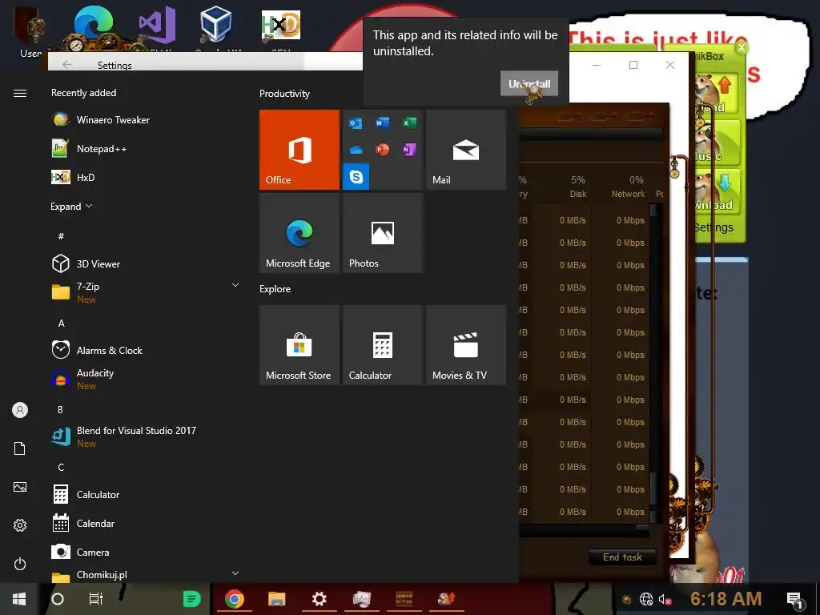This screenshot has width=820, height=615.
Task: Switch to Settings window on taskbar
Action: (x=319, y=599)
